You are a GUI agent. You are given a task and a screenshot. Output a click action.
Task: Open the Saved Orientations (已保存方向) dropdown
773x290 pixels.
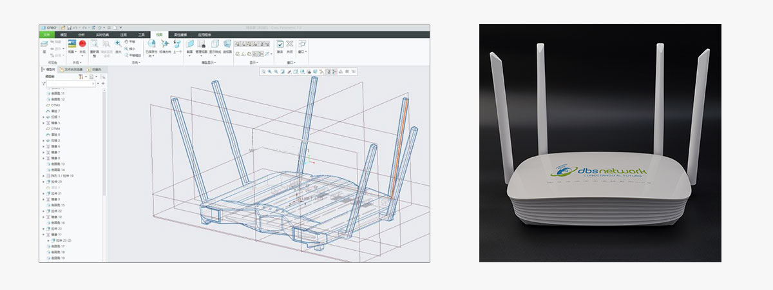(x=151, y=44)
